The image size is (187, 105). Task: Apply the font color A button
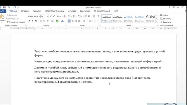pos(62,21)
